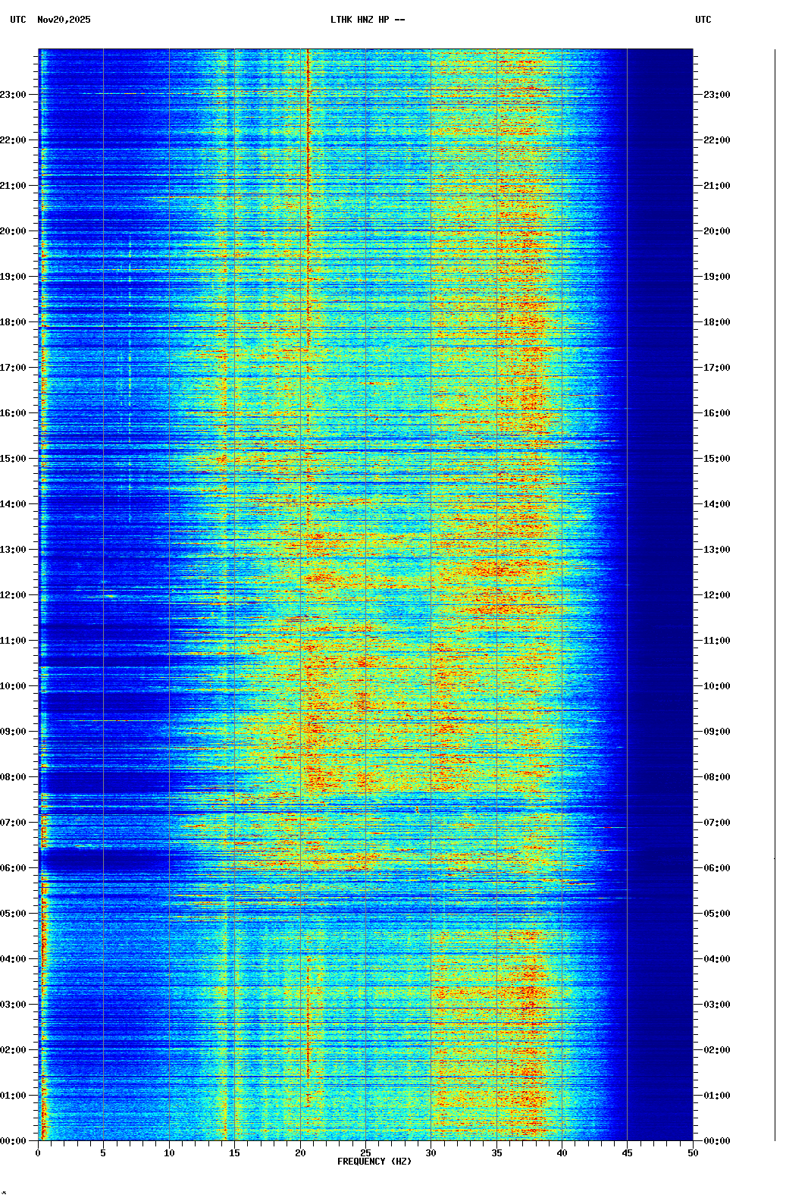Click the 45 Hz frequency tick label
808x1201 pixels.
[x=627, y=1153]
